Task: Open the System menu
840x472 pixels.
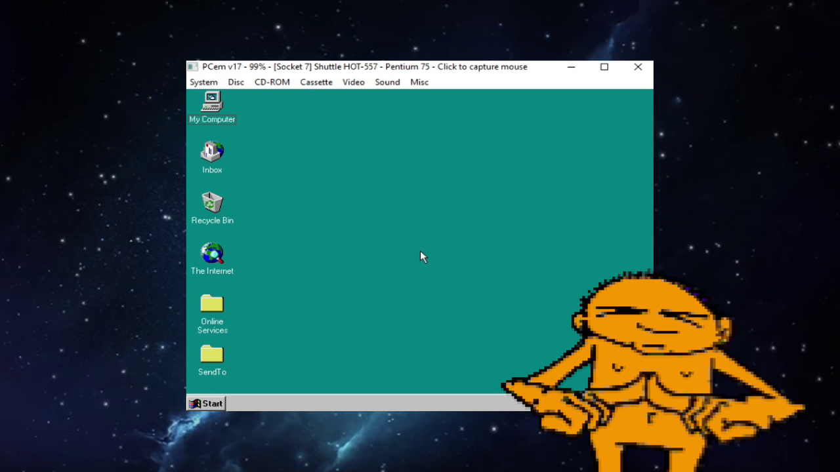Action: coord(203,82)
